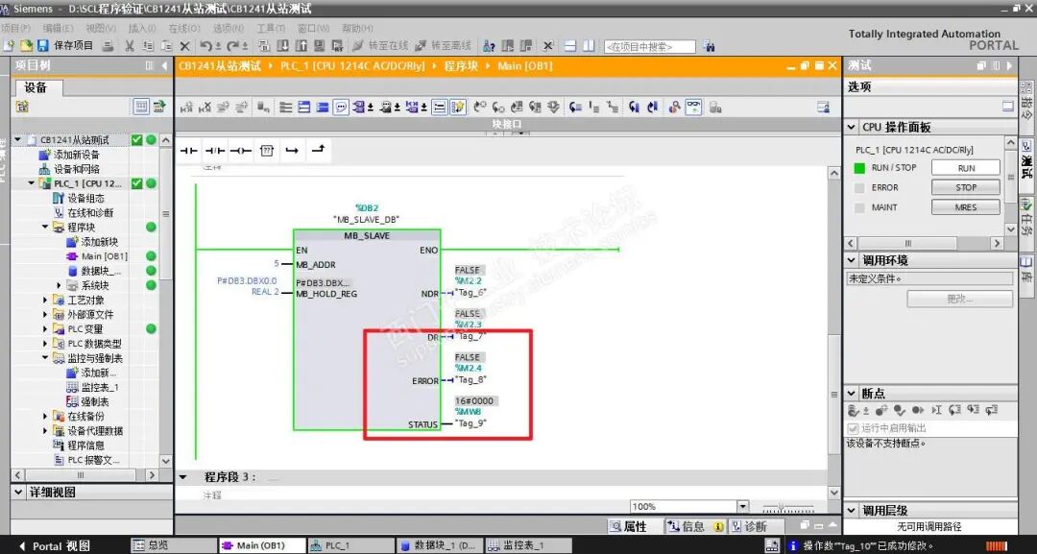Screen dimensions: 1037x554
Task: Select 强制表 in project tree
Action: click(94, 402)
